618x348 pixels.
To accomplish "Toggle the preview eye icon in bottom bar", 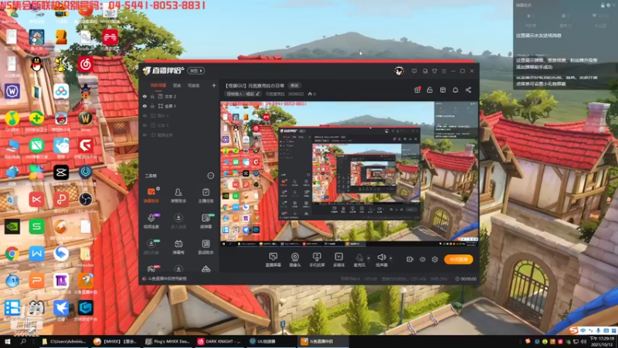I will (422, 259).
